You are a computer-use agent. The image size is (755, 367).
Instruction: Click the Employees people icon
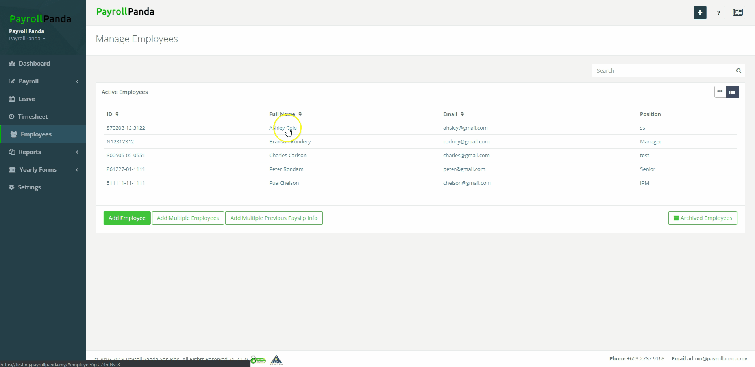[x=14, y=134]
